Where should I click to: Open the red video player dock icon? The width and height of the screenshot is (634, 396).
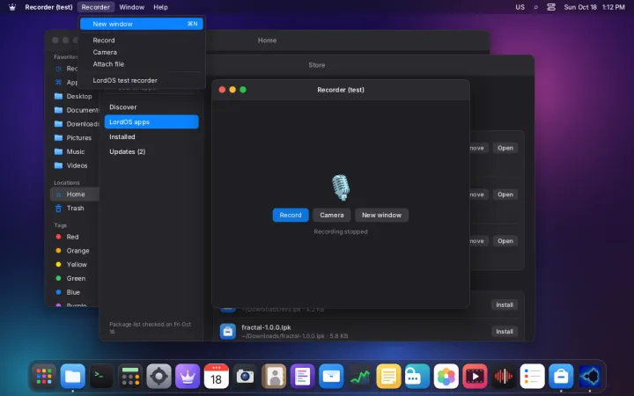(x=475, y=377)
